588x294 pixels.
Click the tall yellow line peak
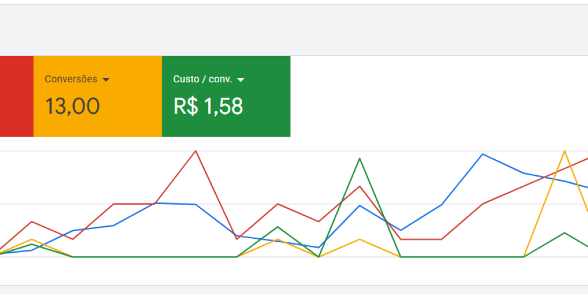point(564,151)
